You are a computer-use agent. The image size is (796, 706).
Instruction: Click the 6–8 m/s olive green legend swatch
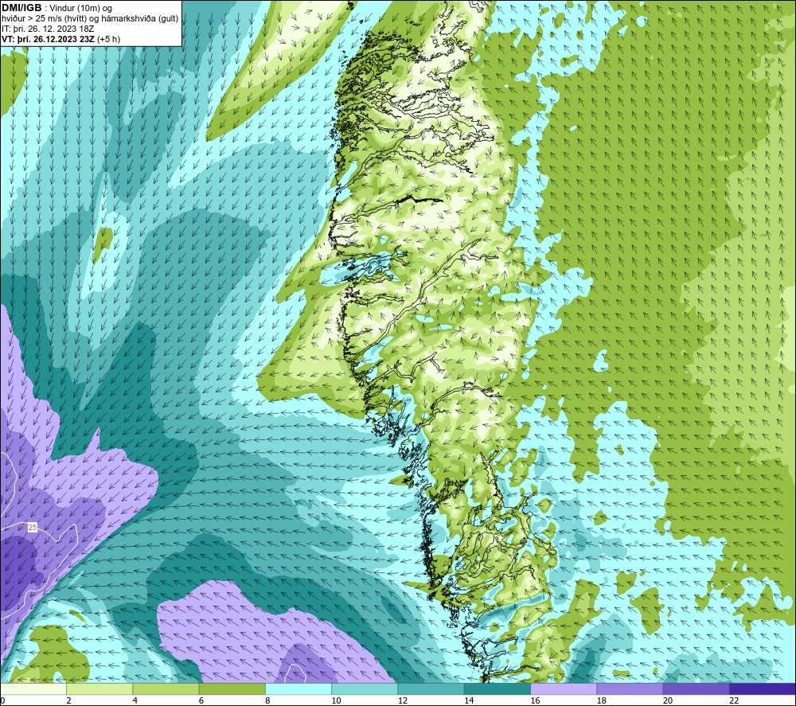232,688
